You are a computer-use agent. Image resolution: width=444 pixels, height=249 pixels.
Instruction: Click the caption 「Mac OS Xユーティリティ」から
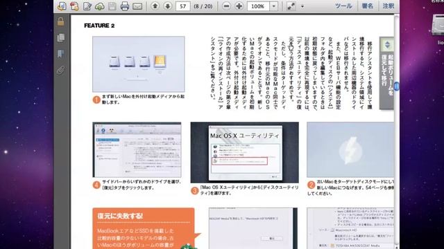click(249, 190)
